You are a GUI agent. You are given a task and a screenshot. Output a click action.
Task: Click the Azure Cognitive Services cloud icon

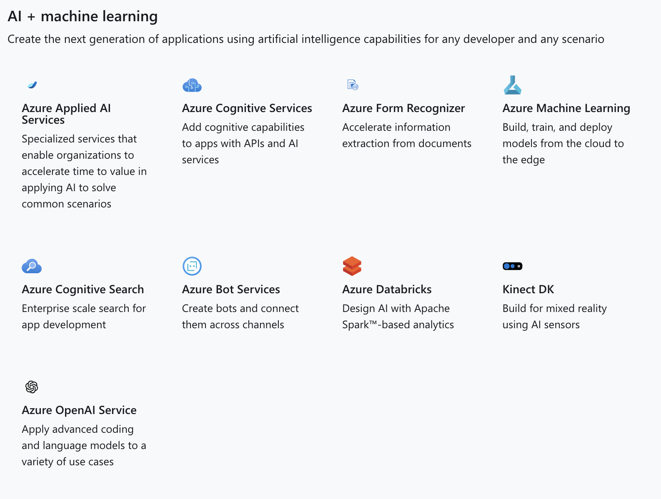(x=192, y=85)
